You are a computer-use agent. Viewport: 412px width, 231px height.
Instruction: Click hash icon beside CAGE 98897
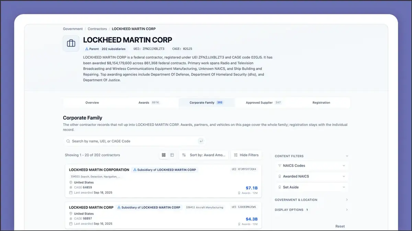[71, 219]
